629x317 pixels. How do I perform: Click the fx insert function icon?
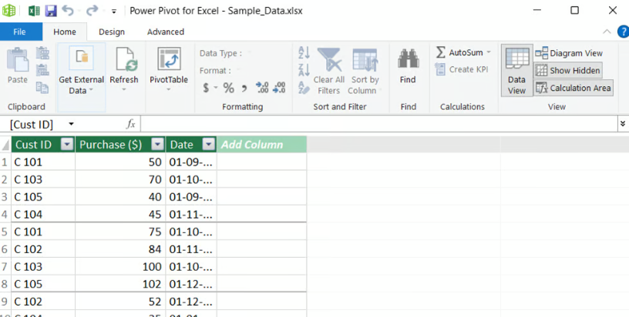click(x=131, y=124)
